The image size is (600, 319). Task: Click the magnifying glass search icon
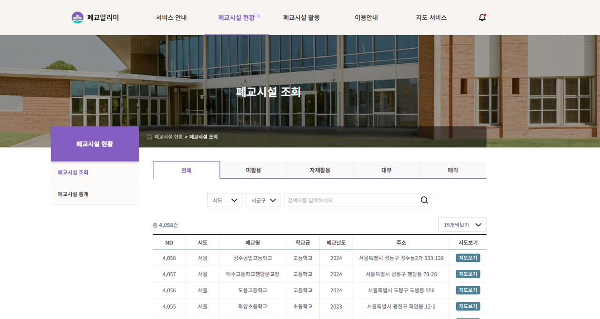pyautogui.click(x=424, y=200)
